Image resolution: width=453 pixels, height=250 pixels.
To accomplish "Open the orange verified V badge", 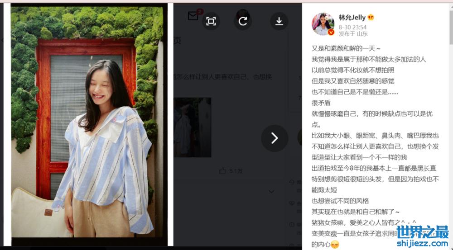I will pos(331,32).
